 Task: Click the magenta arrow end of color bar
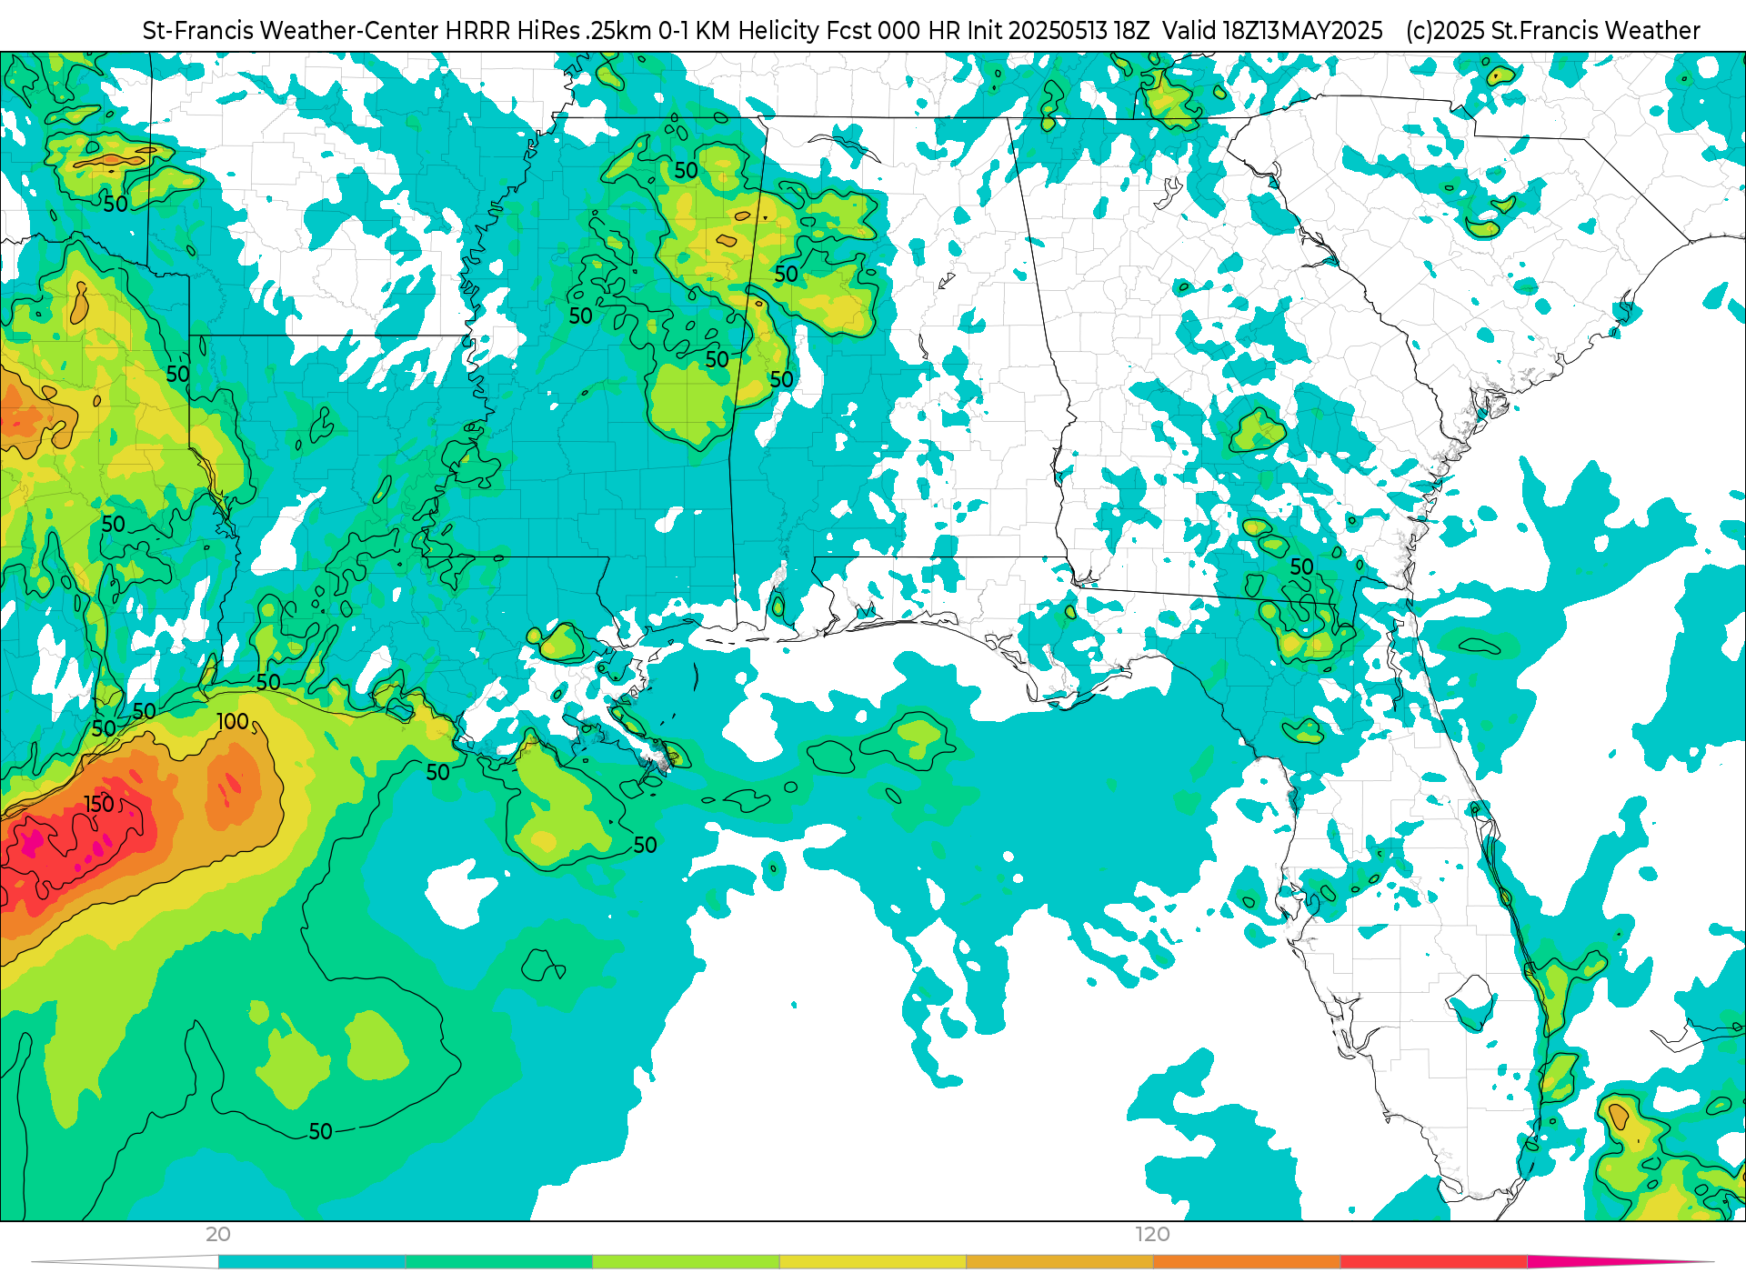[1619, 1262]
